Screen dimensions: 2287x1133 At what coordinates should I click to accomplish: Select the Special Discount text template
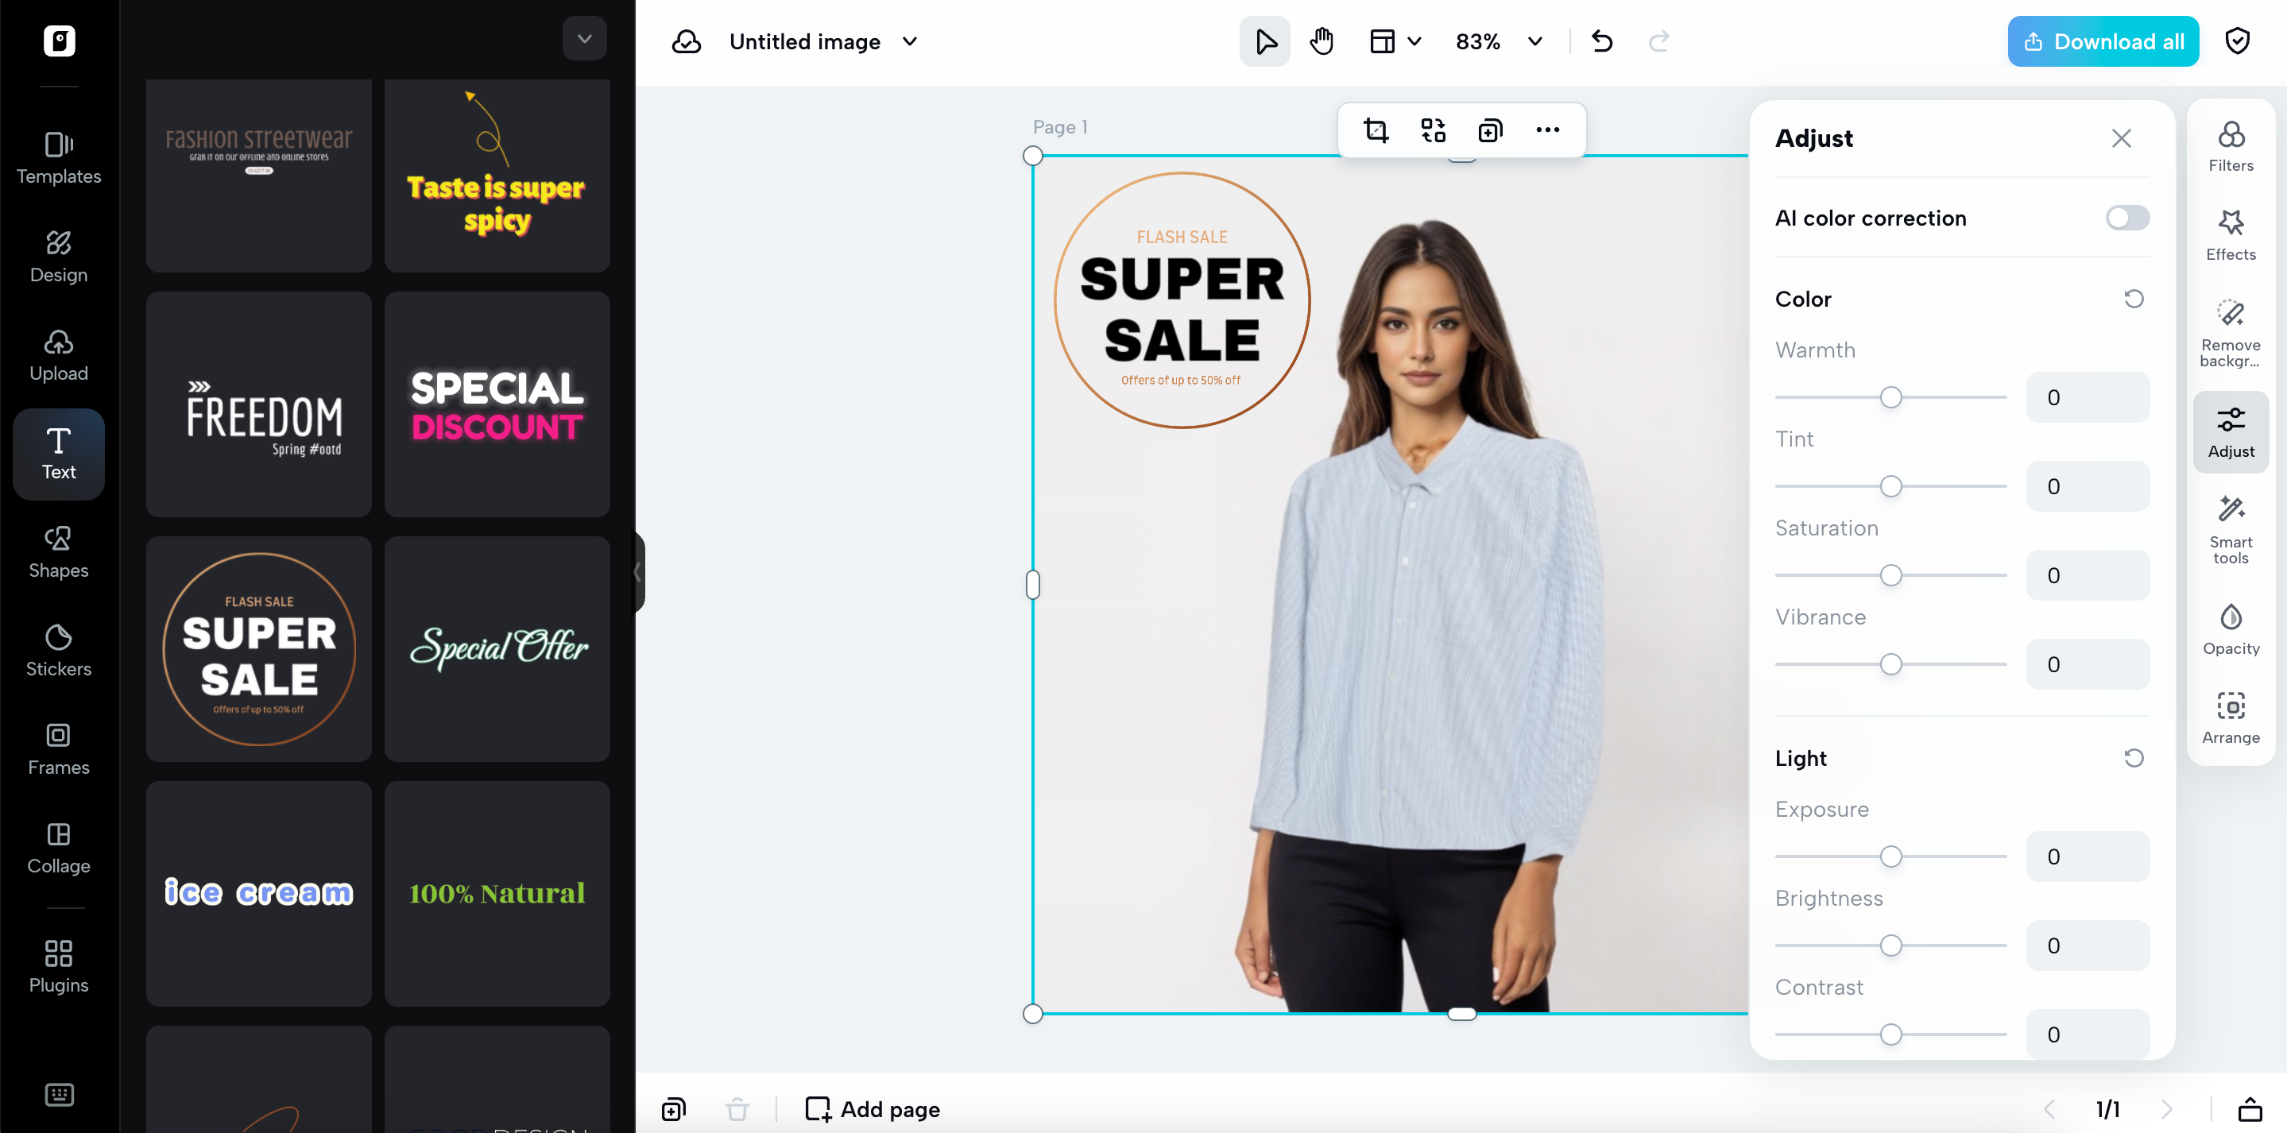coord(497,405)
